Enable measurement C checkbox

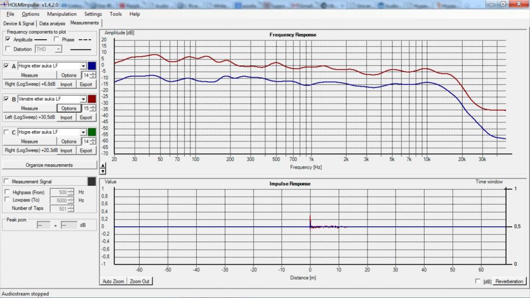pos(7,132)
